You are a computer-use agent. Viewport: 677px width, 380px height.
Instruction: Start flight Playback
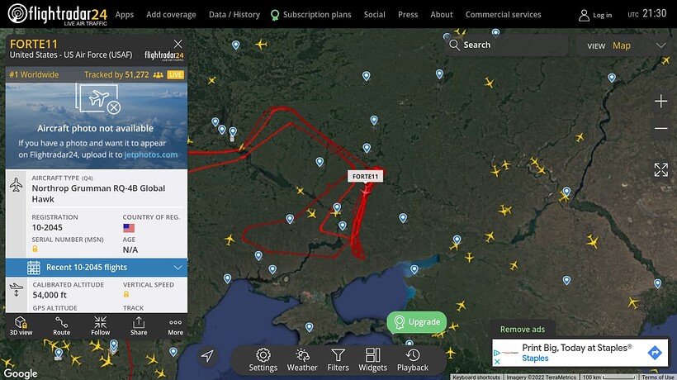[x=413, y=360]
